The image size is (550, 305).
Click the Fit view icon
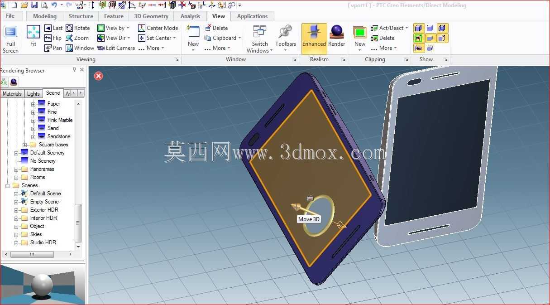click(x=33, y=32)
